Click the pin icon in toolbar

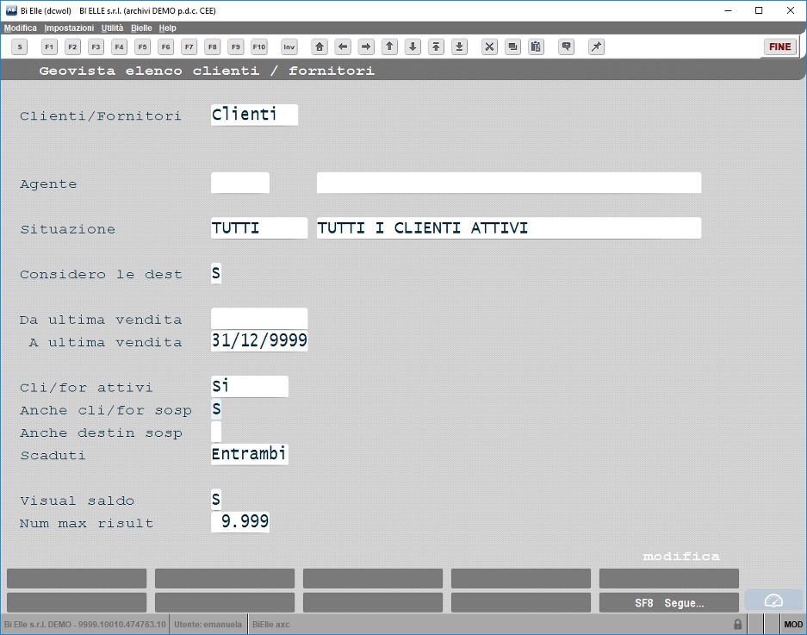(596, 47)
